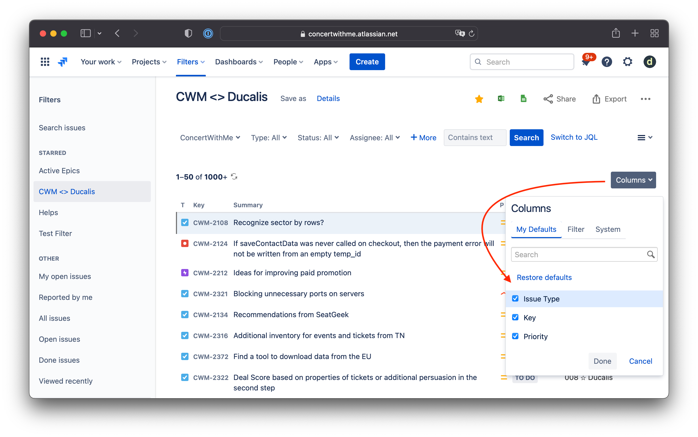Expand the Assignee: All dropdown
Image resolution: width=698 pixels, height=437 pixels.
(374, 137)
